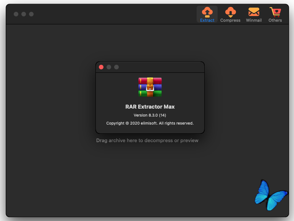
Task: Open the Compress toolbar tab
Action: (230, 14)
